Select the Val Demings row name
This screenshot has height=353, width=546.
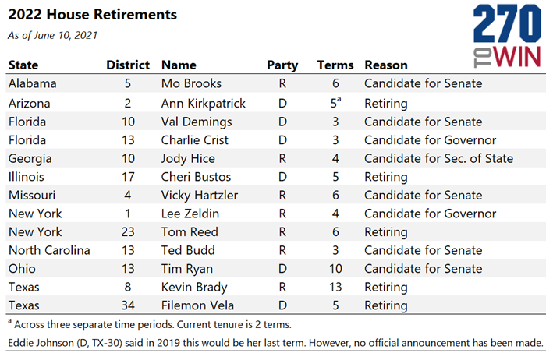197,122
